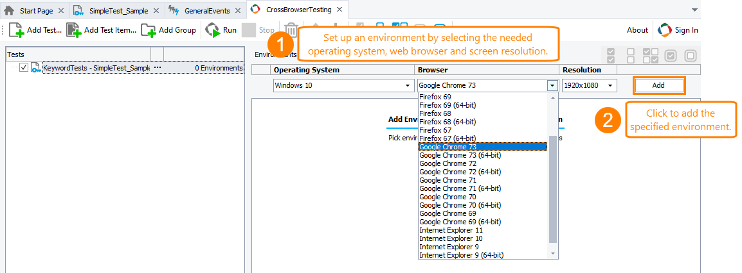The width and height of the screenshot is (742, 273).
Task: Click the ellipsis button in KeywordTests row
Action: tap(158, 68)
